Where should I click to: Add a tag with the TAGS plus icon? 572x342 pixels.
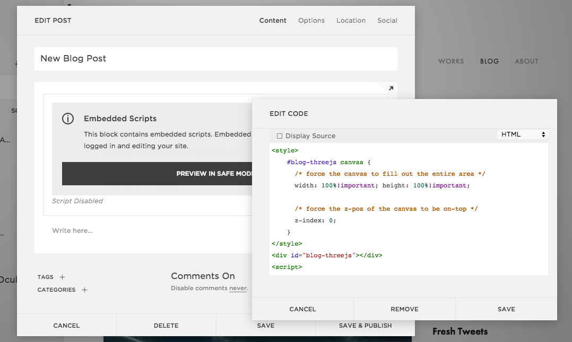[63, 277]
